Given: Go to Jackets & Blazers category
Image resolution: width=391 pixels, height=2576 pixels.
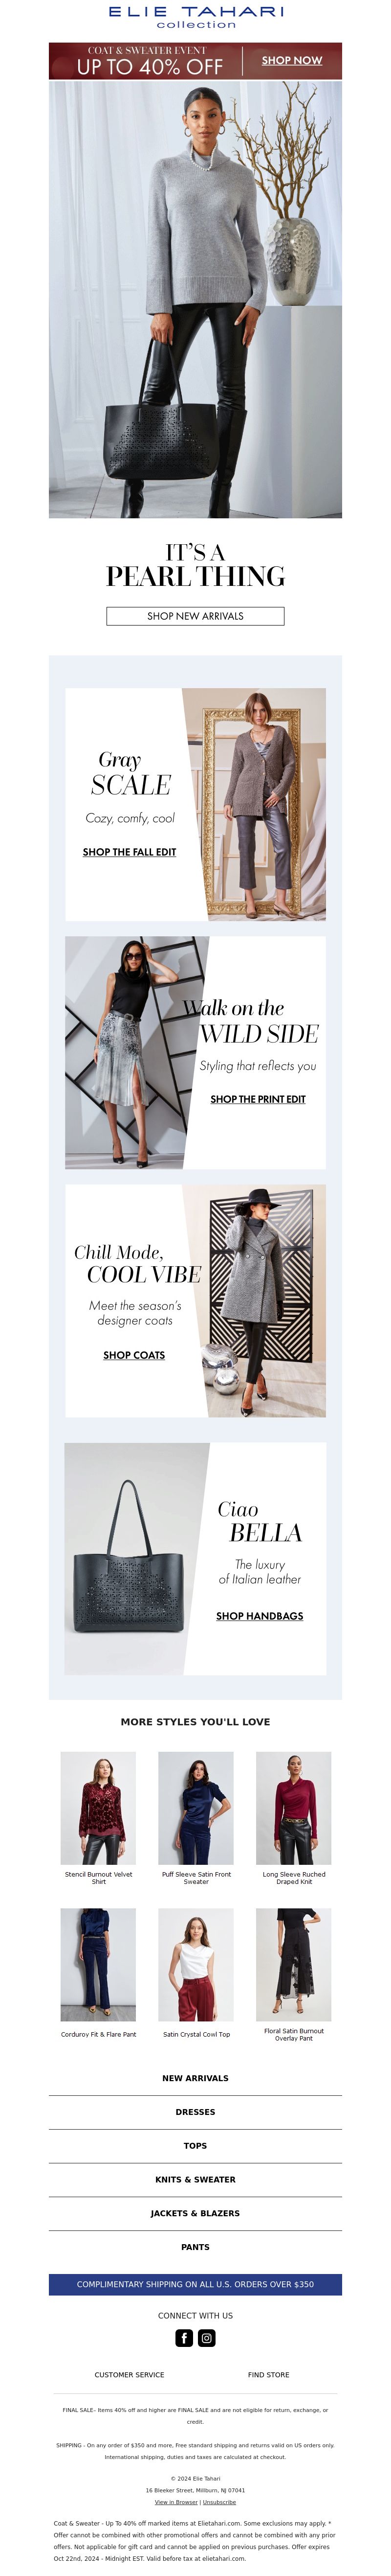Looking at the screenshot, I should pyautogui.click(x=195, y=2214).
